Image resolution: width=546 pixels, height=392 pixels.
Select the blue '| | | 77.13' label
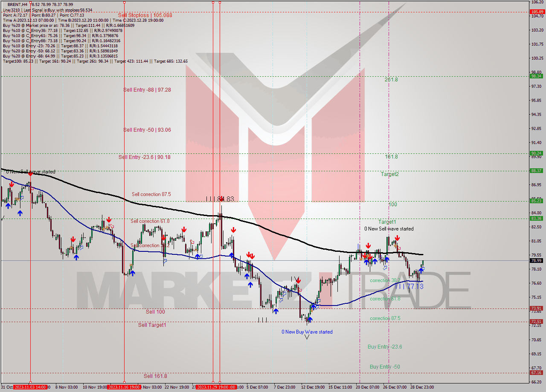click(x=409, y=287)
